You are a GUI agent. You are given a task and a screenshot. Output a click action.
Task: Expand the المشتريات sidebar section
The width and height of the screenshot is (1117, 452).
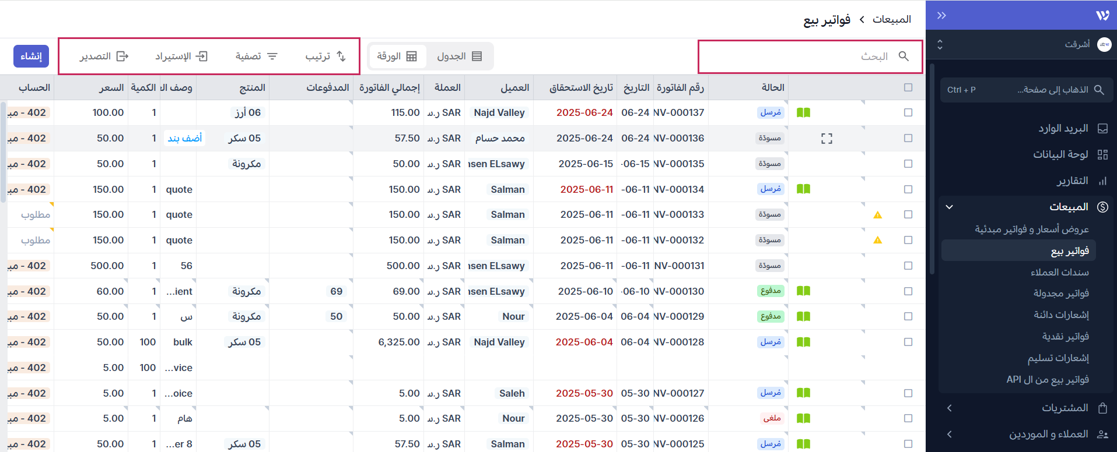949,408
